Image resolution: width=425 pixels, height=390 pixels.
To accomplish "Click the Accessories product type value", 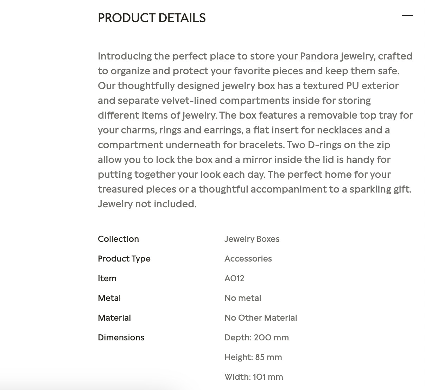I will [248, 259].
